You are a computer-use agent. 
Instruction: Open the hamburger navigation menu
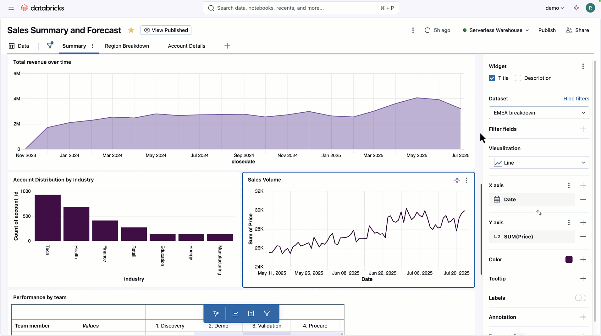[11, 8]
